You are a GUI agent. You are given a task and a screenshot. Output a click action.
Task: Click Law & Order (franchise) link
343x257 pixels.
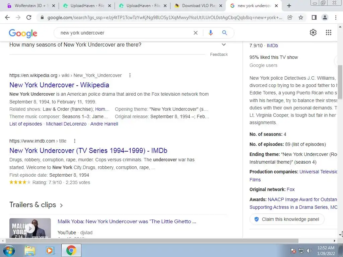click(68, 109)
